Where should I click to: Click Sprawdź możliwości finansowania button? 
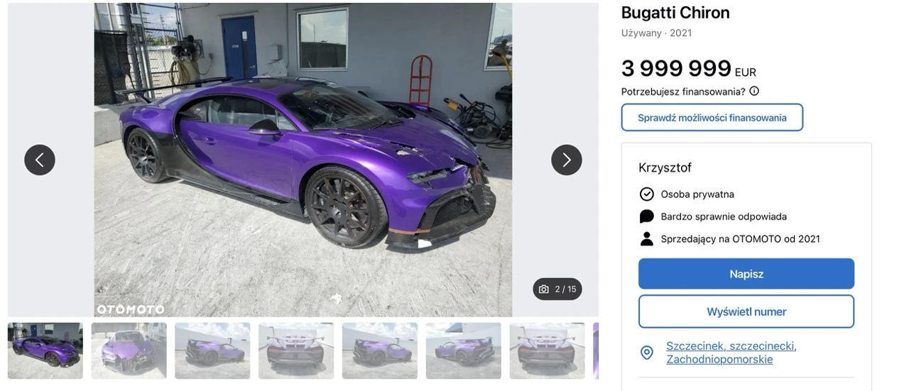tap(712, 118)
